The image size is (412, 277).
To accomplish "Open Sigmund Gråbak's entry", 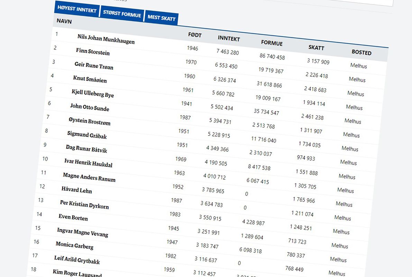I will [x=87, y=135].
